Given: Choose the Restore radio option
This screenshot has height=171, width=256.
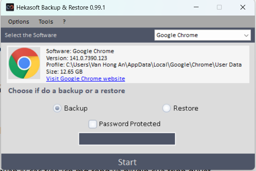Looking at the screenshot, I should (167, 108).
